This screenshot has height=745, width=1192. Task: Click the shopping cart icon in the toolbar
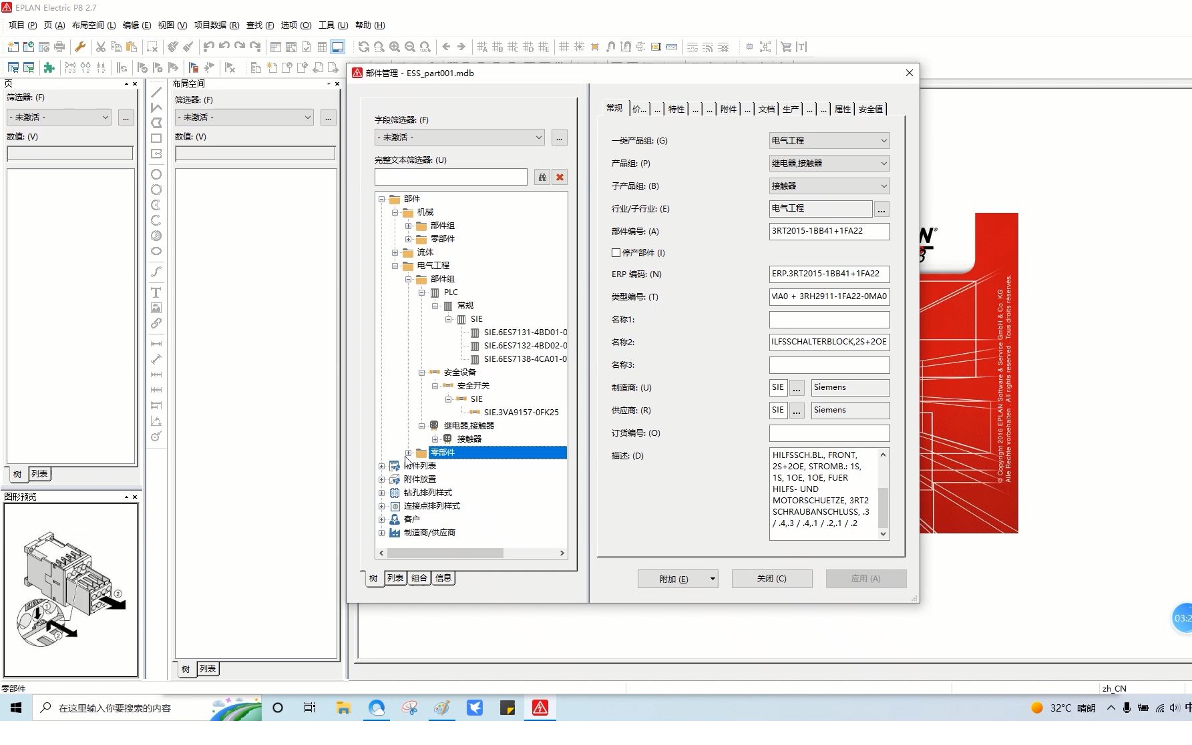pyautogui.click(x=786, y=47)
